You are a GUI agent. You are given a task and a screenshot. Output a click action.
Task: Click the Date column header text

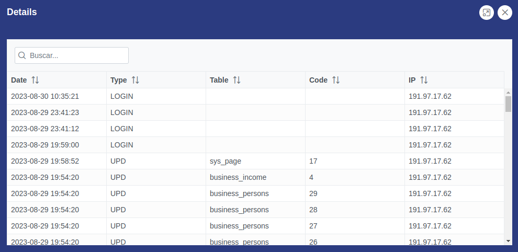pyautogui.click(x=19, y=80)
